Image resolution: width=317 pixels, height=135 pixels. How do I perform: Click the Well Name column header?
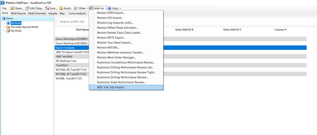(x=82, y=30)
